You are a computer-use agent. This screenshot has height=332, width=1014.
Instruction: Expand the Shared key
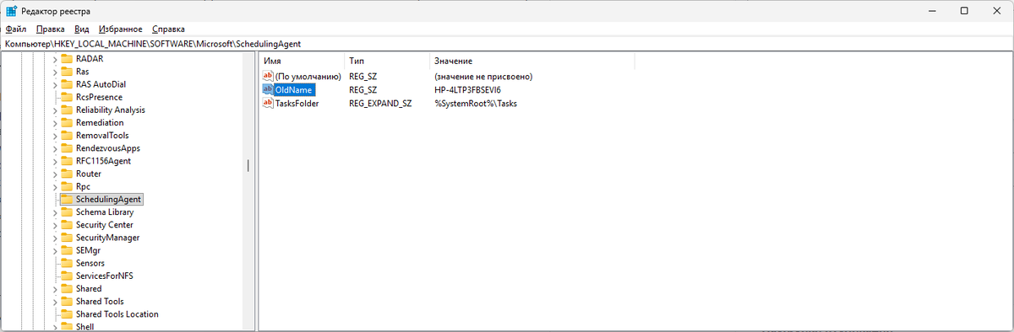point(55,288)
